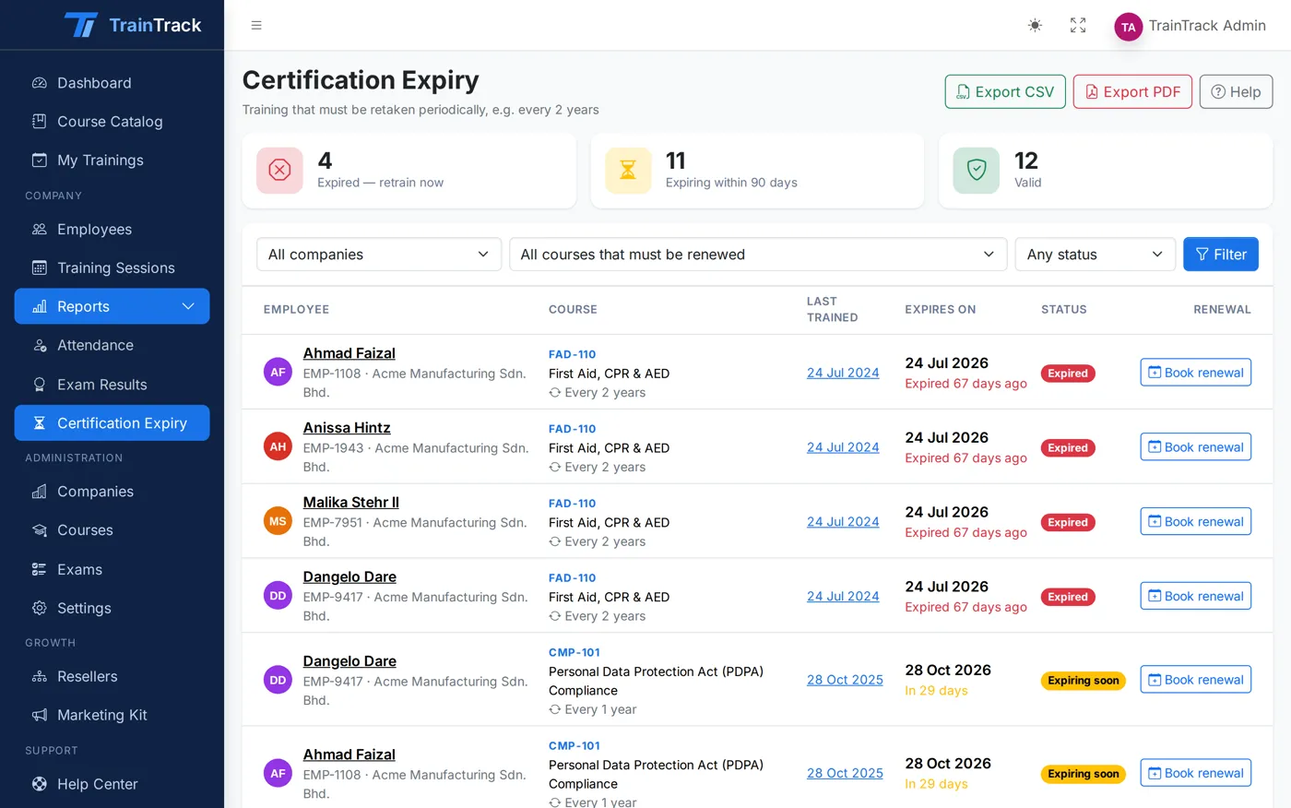The image size is (1291, 808).
Task: Click the Courses graduation cap icon
Action: 40,530
